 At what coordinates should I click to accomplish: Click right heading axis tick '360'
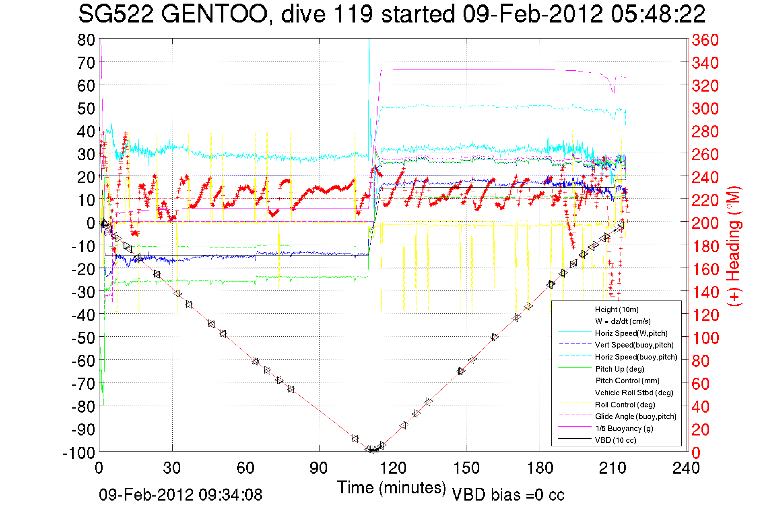[705, 40]
